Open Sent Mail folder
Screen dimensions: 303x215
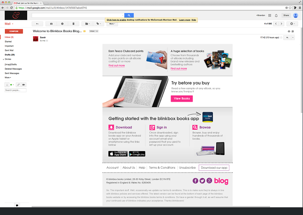tap(9, 50)
